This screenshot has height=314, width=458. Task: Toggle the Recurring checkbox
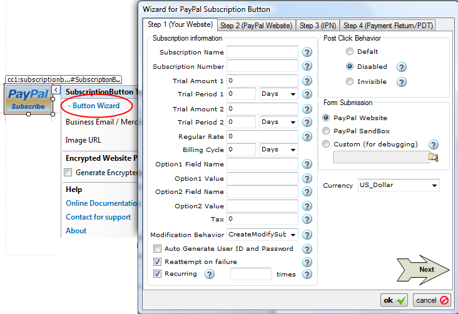pos(157,274)
